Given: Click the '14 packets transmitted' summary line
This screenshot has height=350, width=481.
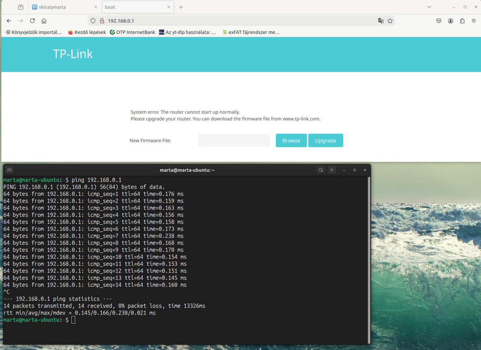Looking at the screenshot, I should pyautogui.click(x=104, y=306).
